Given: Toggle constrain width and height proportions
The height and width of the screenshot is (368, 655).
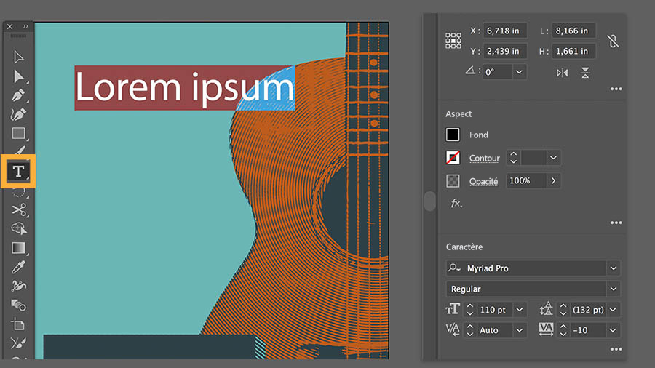Looking at the screenshot, I should point(613,41).
